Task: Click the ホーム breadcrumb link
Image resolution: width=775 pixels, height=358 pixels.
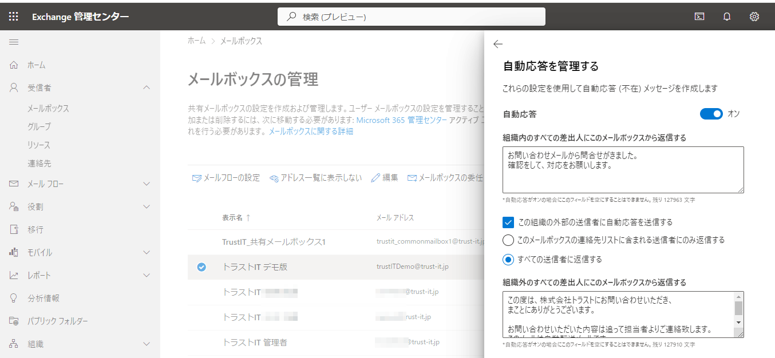Action: tap(196, 41)
